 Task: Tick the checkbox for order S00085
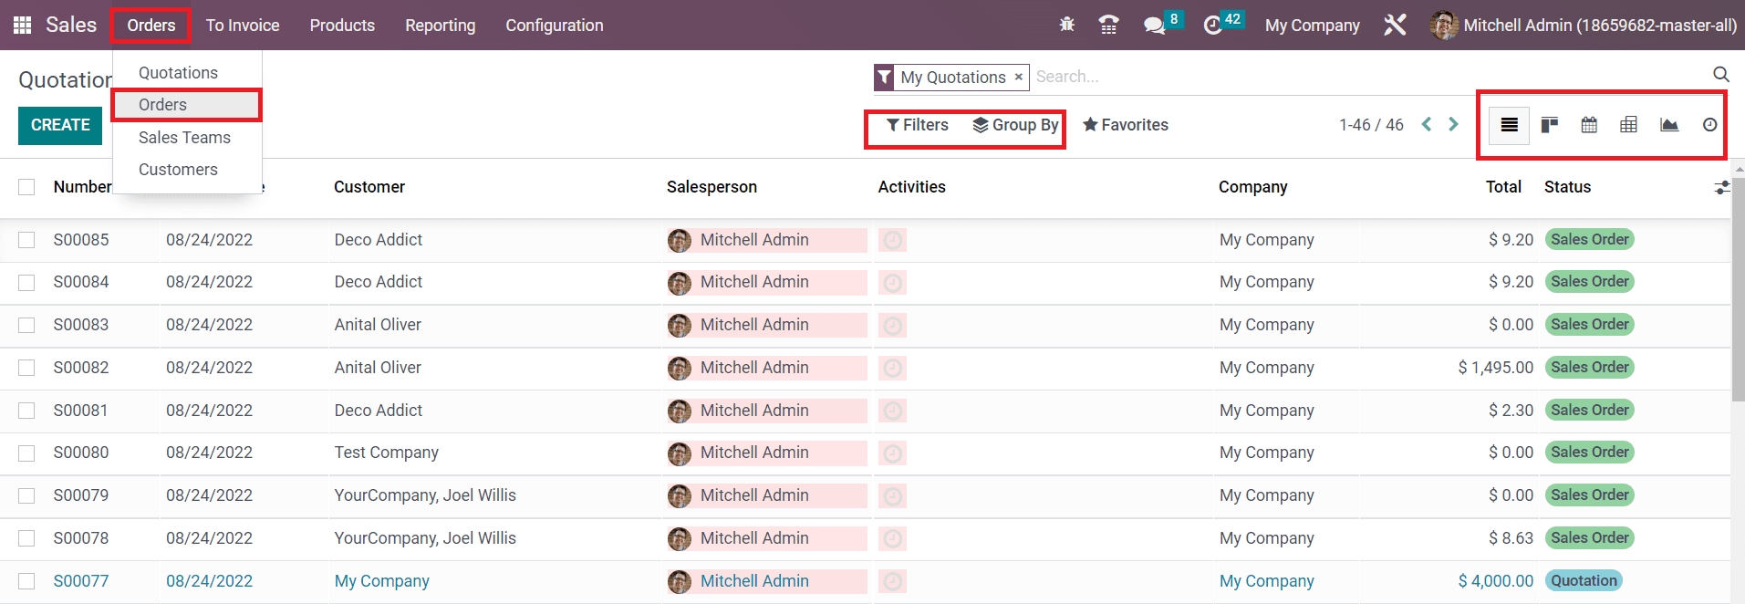(26, 240)
